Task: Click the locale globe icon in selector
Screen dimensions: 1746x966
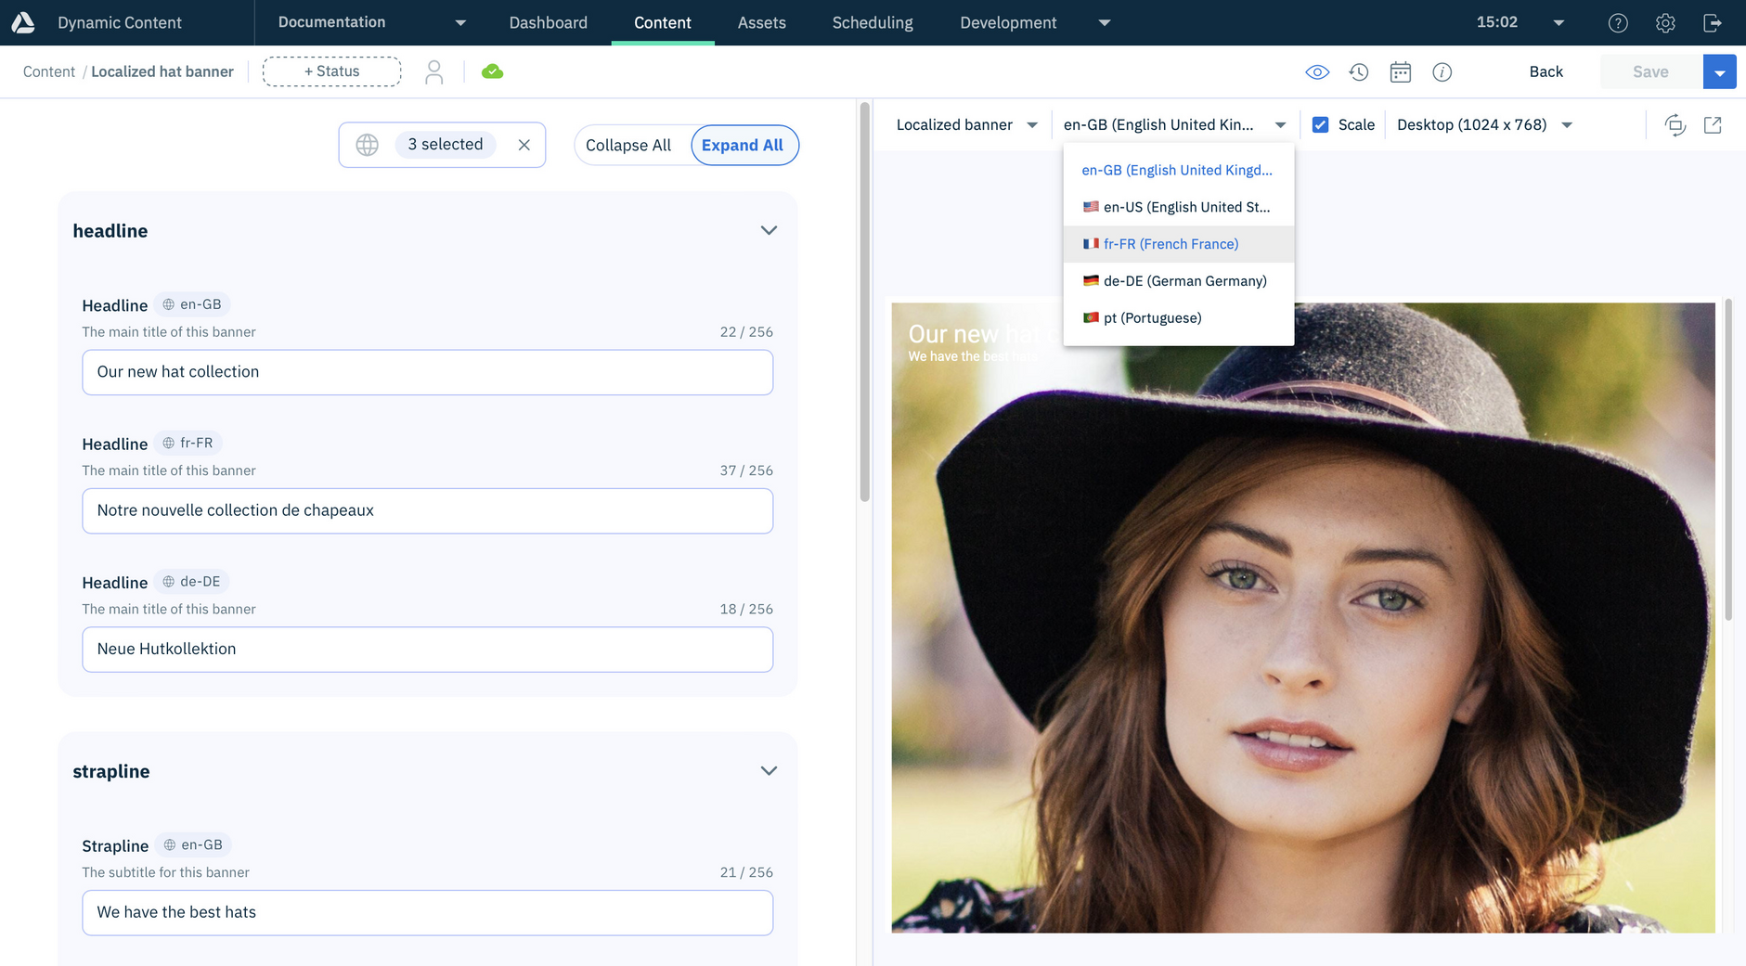Action: [368, 145]
